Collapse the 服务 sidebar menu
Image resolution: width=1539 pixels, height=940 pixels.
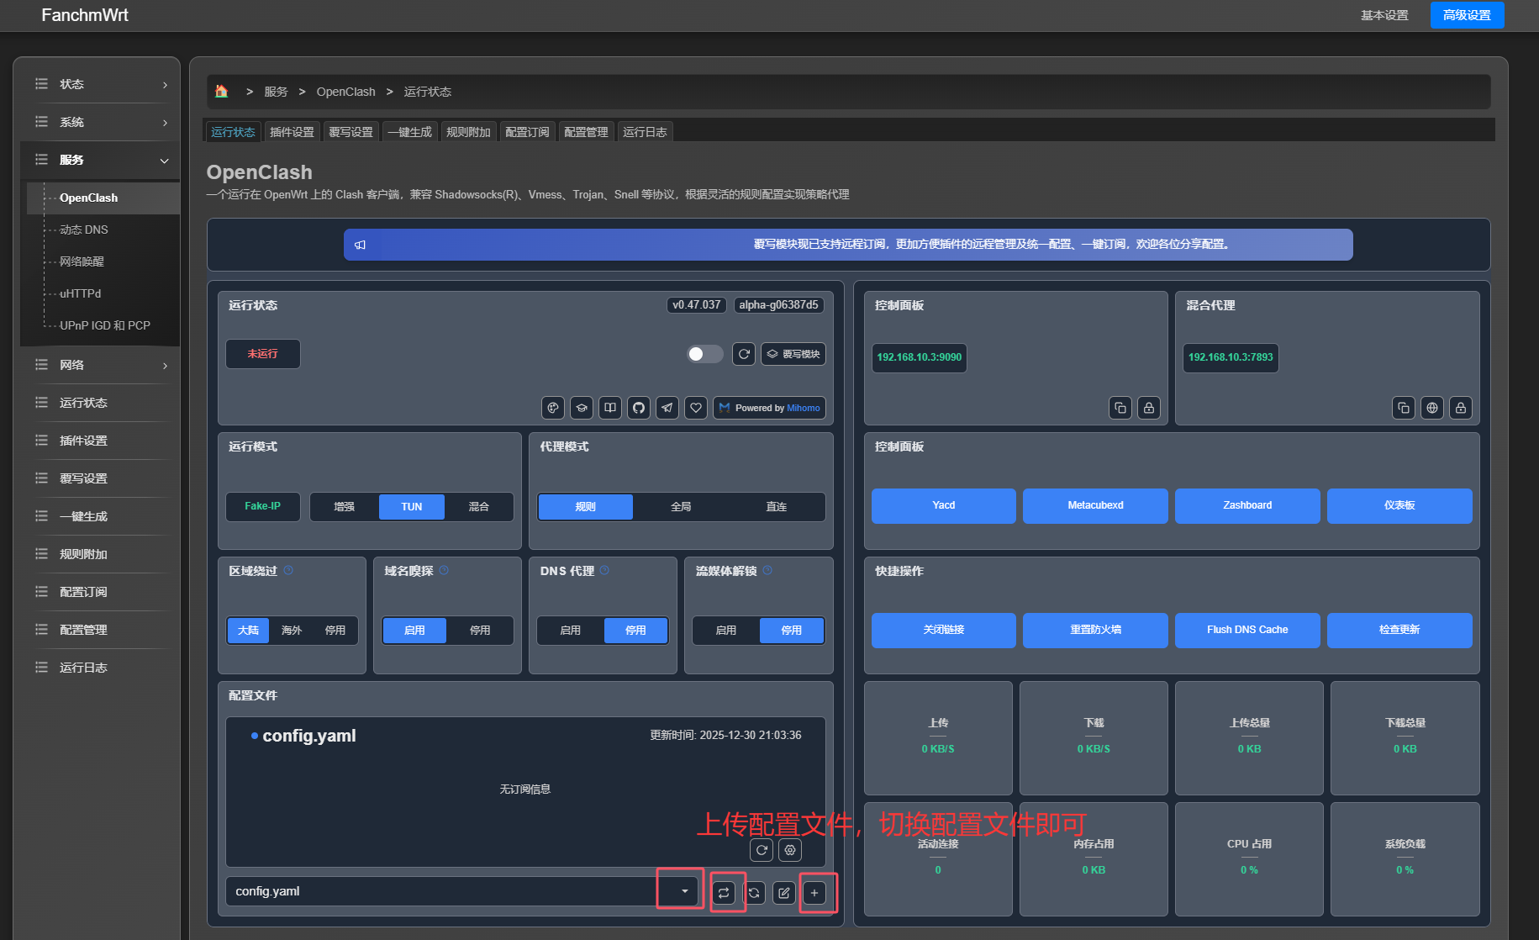(x=100, y=160)
